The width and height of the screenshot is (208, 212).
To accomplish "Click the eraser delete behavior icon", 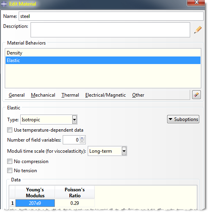I will [x=196, y=95].
